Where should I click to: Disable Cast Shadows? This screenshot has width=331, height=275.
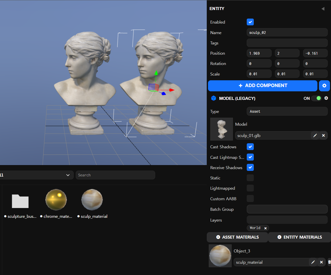[250, 147]
